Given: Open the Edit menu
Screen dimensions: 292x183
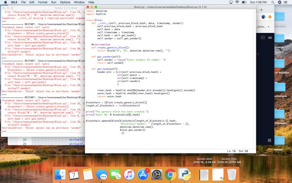Looking at the screenshot, I should pyautogui.click(x=32, y=2).
